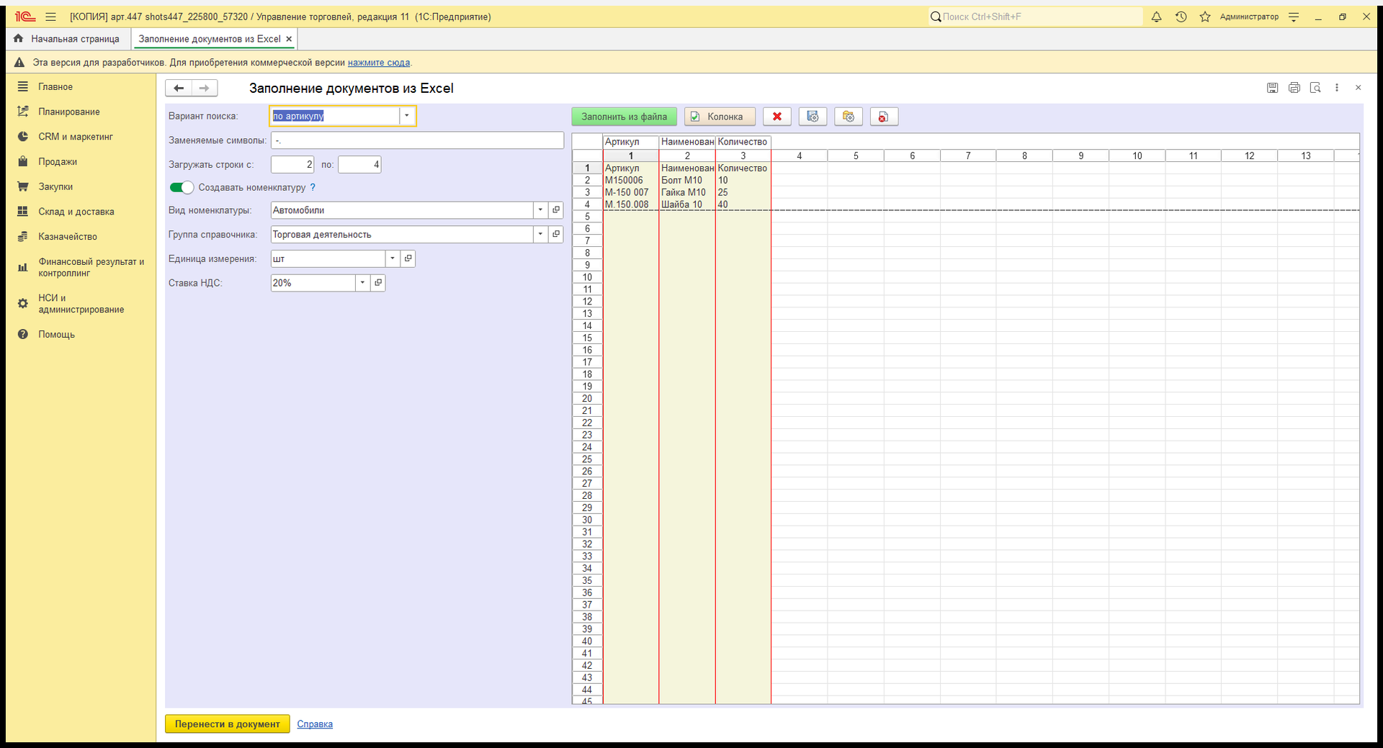Open the Вид номенклатуры item link icon
This screenshot has height=748, width=1383.
coord(556,210)
